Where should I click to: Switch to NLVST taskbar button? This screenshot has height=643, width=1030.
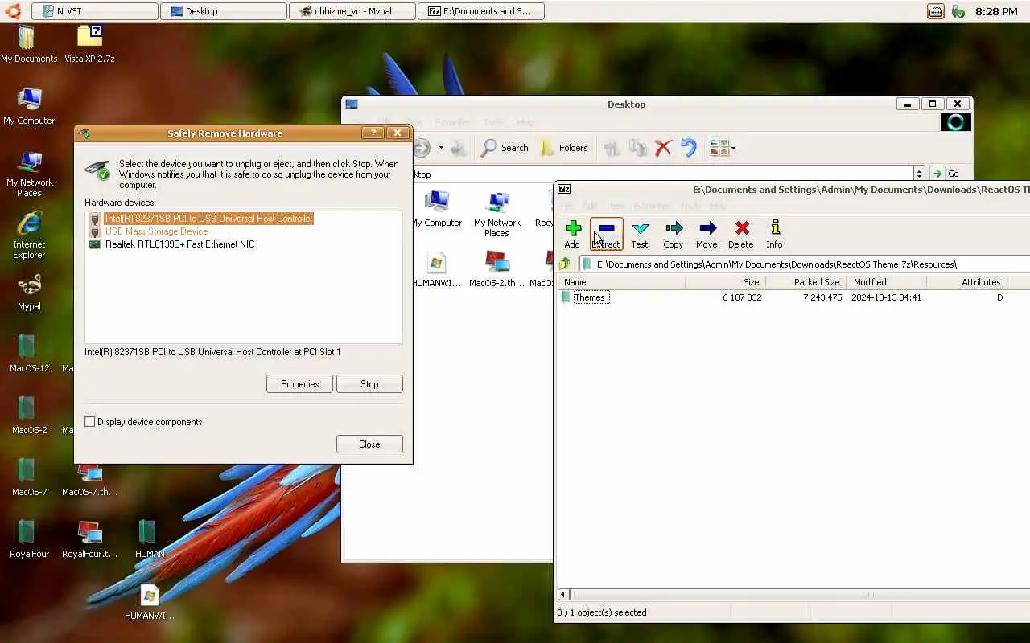pyautogui.click(x=95, y=11)
